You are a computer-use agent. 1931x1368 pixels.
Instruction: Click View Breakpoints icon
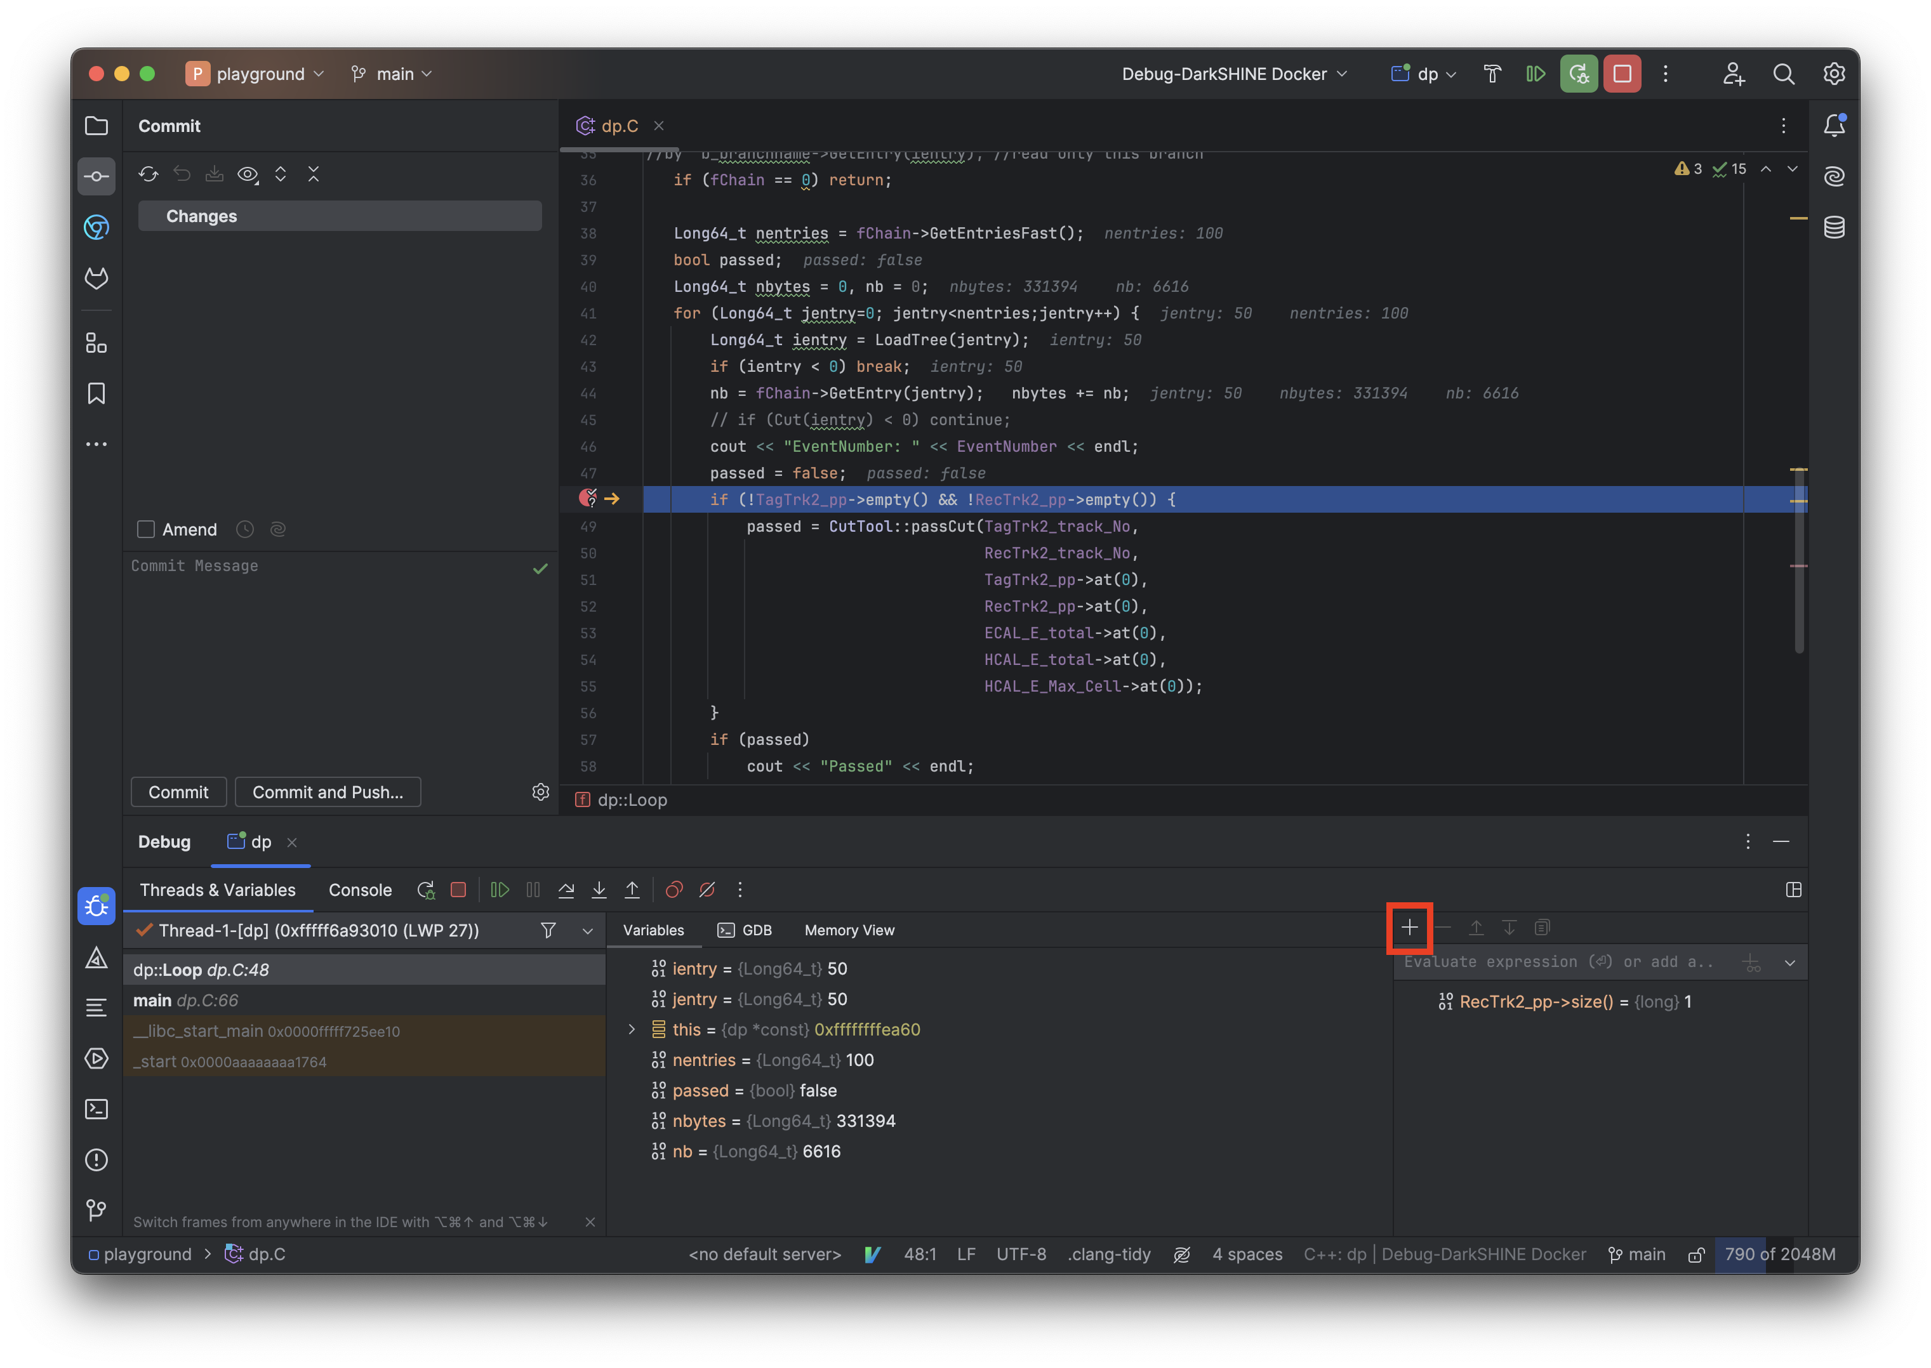(x=674, y=890)
